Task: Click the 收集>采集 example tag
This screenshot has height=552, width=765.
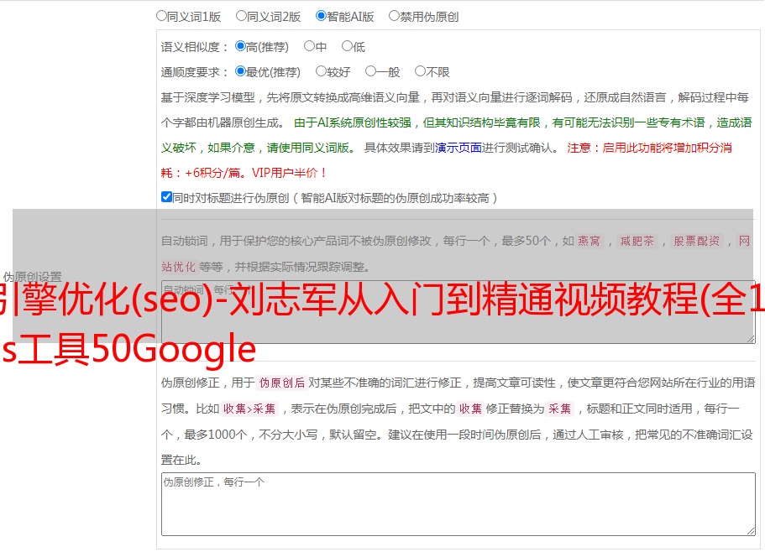Action: point(249,409)
